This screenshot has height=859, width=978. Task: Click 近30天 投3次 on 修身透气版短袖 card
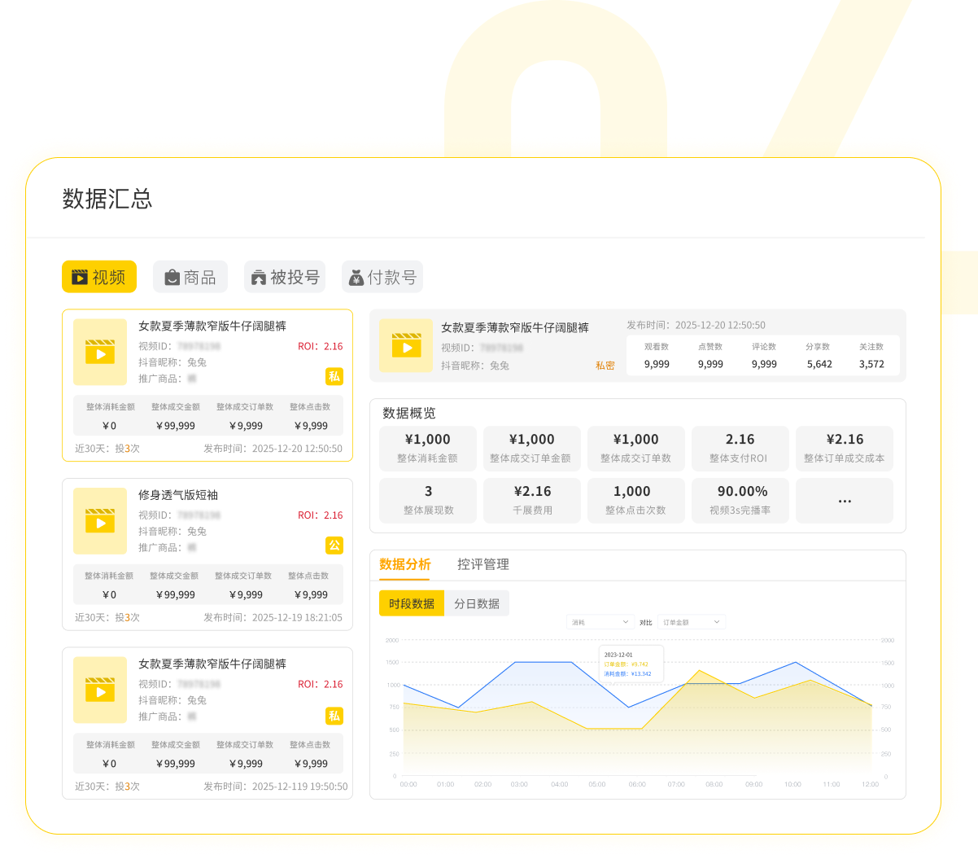click(107, 618)
